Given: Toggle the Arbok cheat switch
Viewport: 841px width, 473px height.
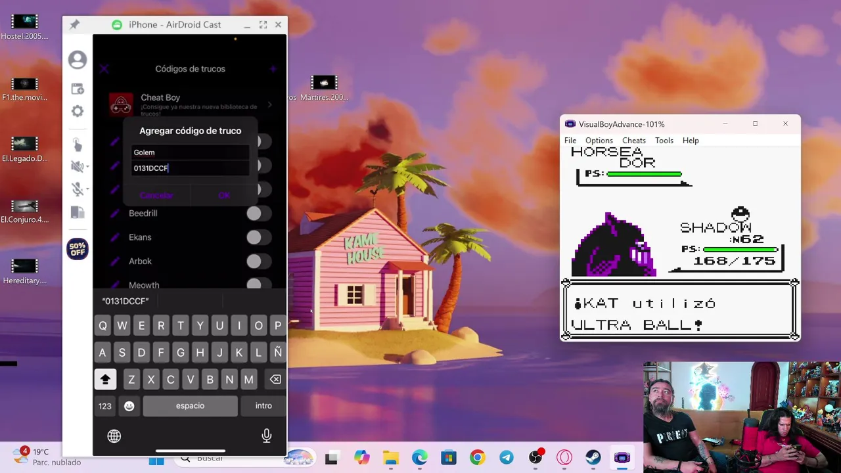Looking at the screenshot, I should tap(258, 261).
